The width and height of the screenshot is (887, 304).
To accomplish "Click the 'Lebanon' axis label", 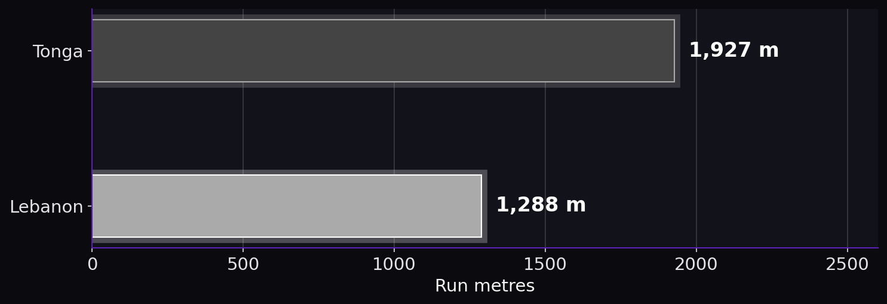I will pos(47,207).
